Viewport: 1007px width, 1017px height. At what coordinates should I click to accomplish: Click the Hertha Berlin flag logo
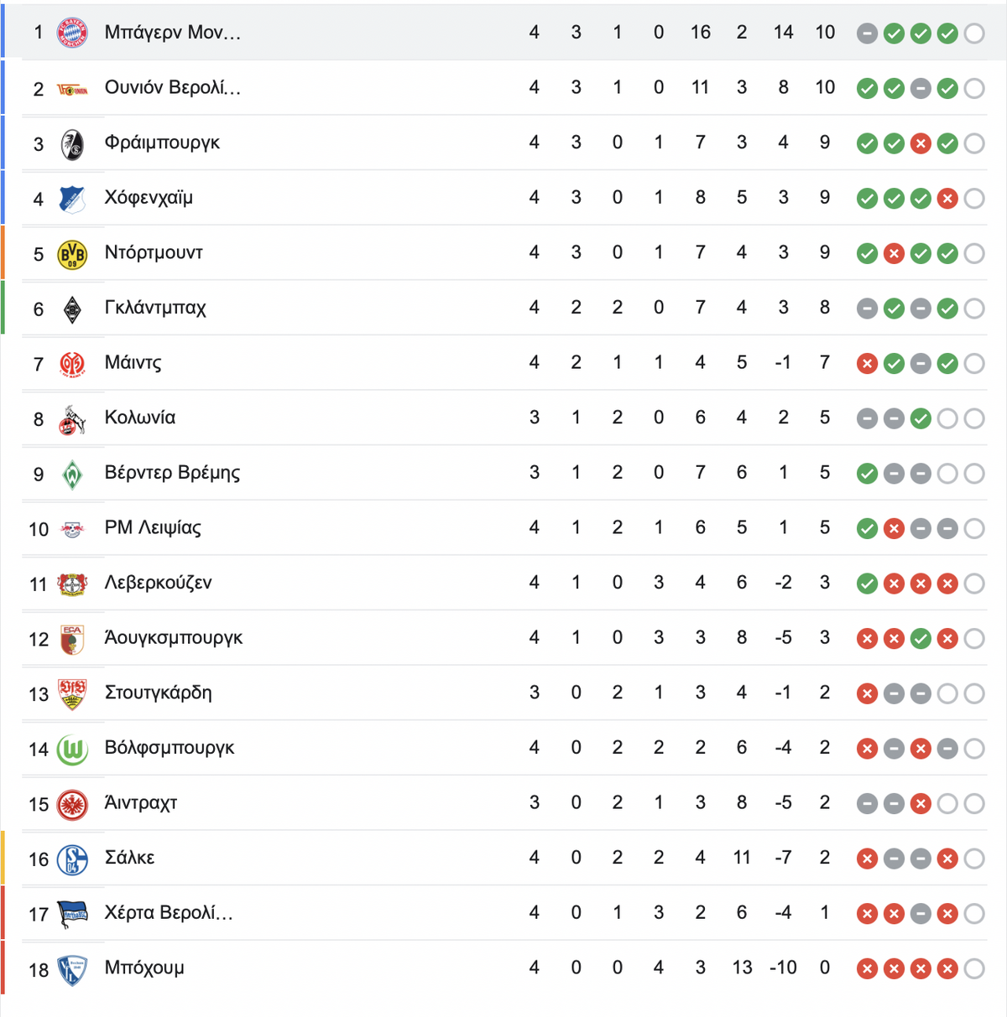coord(72,915)
